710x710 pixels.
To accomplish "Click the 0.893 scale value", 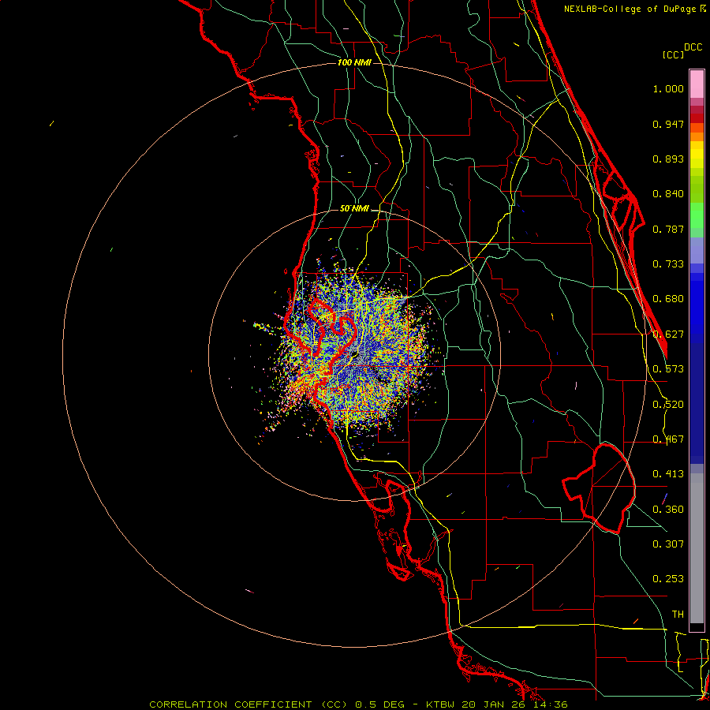I will point(668,159).
